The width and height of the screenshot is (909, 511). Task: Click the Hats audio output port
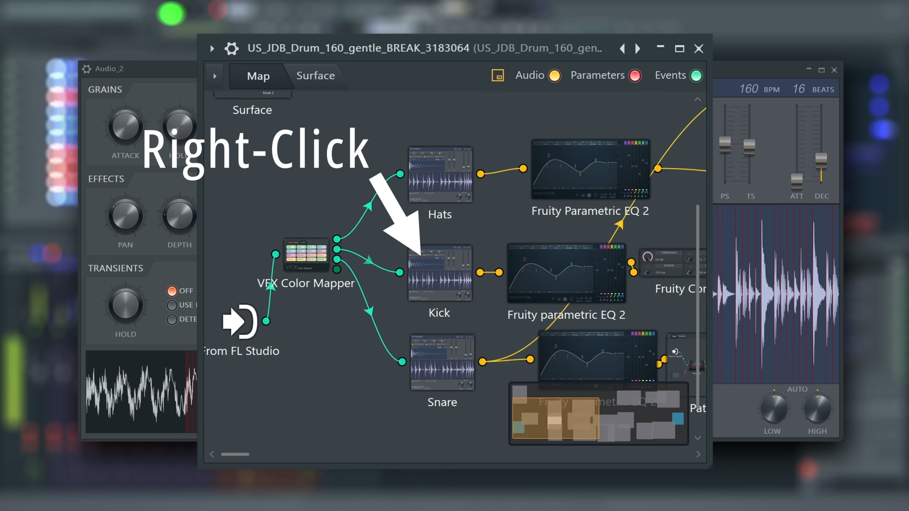click(x=481, y=174)
